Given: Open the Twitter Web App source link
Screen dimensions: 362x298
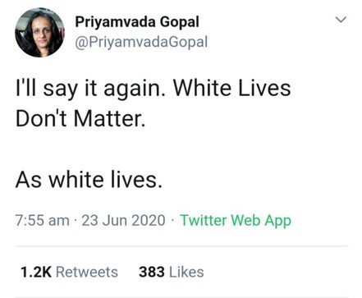Looking at the screenshot, I should click(236, 221).
